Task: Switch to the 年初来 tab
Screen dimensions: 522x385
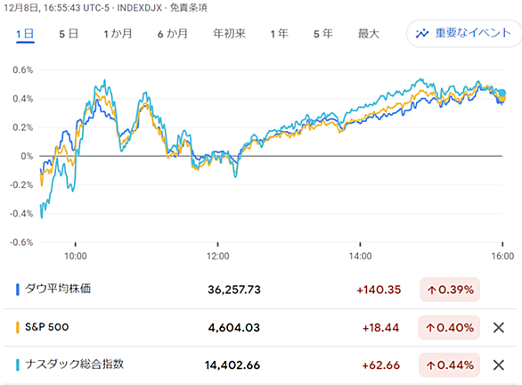Action: (229, 34)
